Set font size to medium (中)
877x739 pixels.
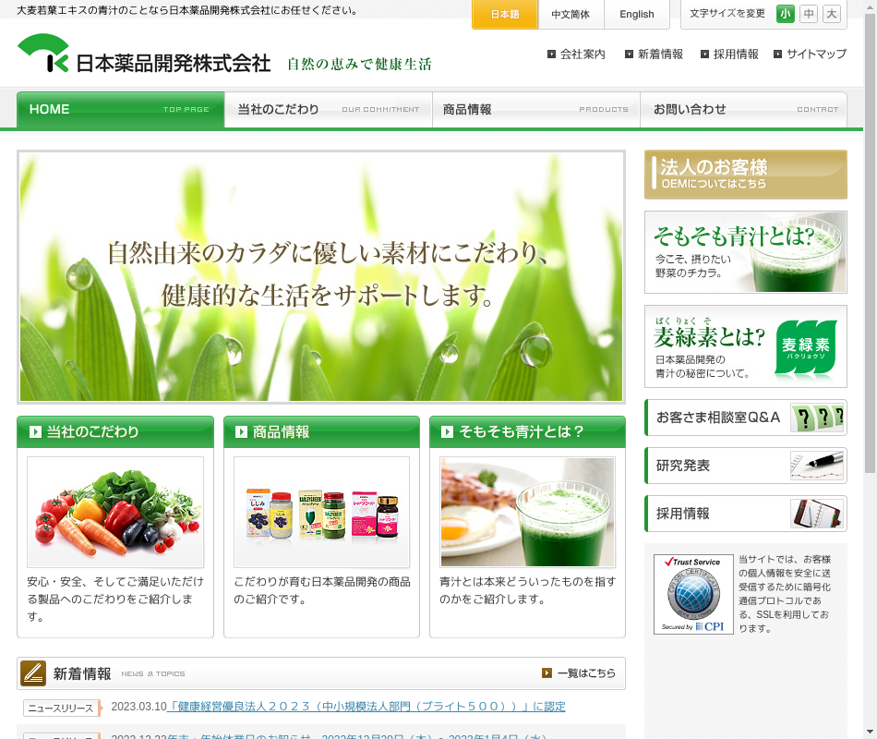click(x=809, y=14)
